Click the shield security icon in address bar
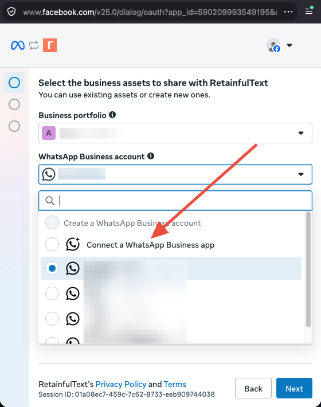The height and width of the screenshot is (407, 321). [11, 11]
